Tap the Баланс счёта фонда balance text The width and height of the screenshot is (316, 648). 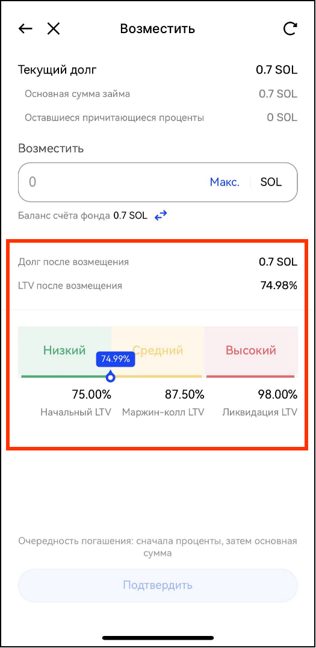click(x=82, y=216)
